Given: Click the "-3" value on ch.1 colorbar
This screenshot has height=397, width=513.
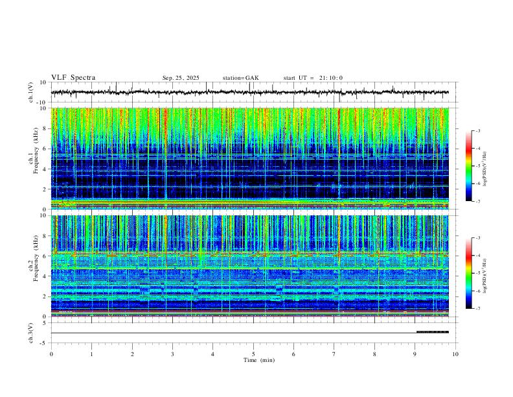Looking at the screenshot, I should [477, 130].
